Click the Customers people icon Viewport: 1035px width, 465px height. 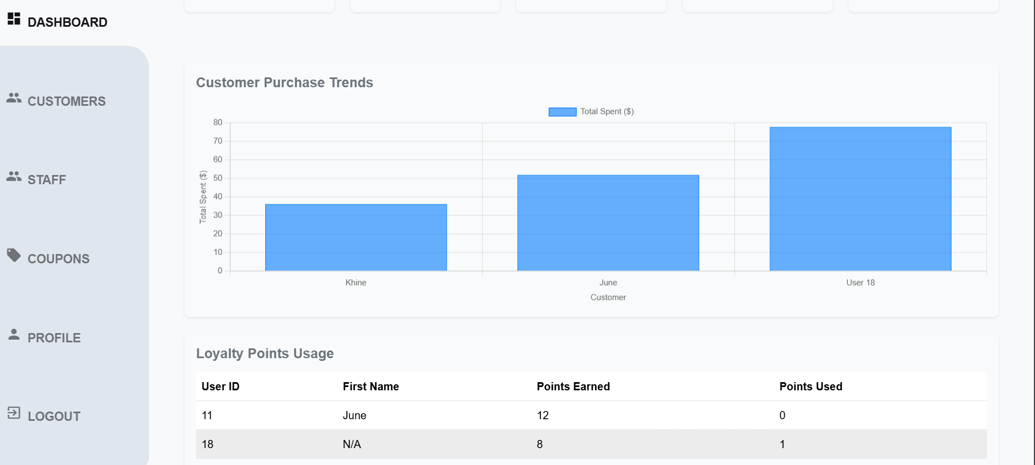[14, 98]
